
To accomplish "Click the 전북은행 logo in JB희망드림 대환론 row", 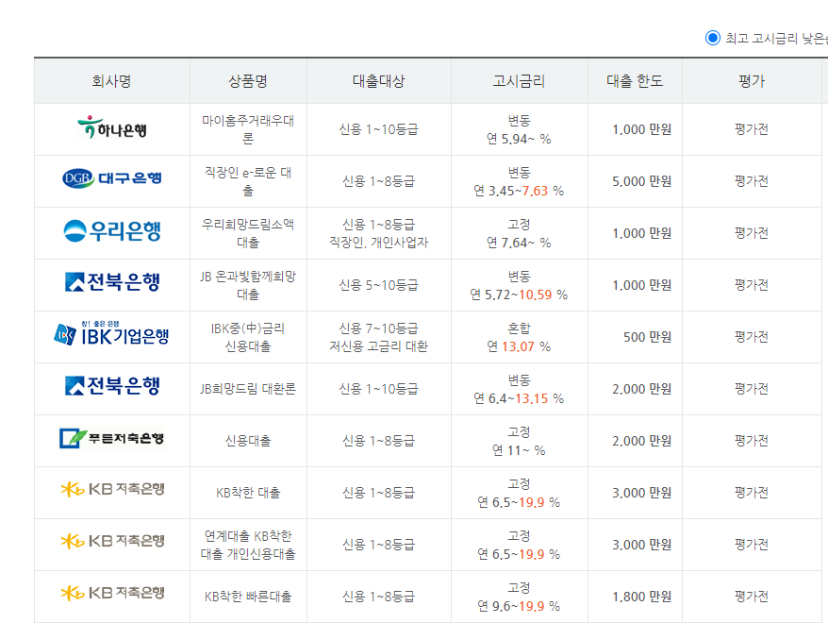I will [112, 386].
